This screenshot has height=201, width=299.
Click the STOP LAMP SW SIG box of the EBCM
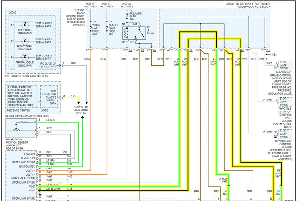coord(285,65)
